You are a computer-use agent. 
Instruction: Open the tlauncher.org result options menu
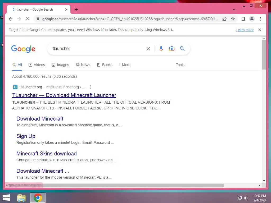click(90, 87)
